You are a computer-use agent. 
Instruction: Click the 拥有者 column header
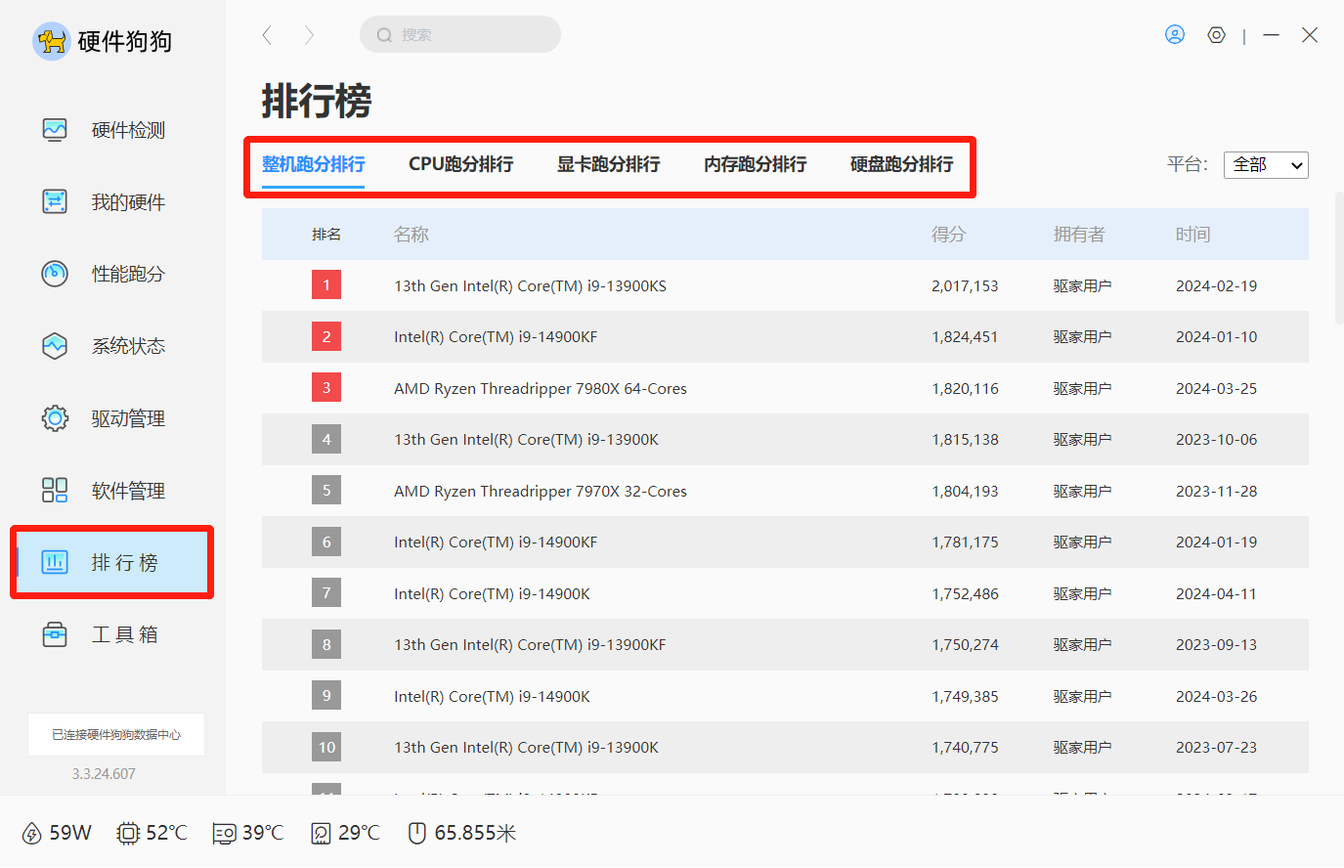point(1079,235)
